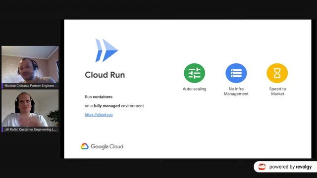Select the yellow Speed to Market hourglass icon
This screenshot has width=317, height=178.
coord(277,73)
